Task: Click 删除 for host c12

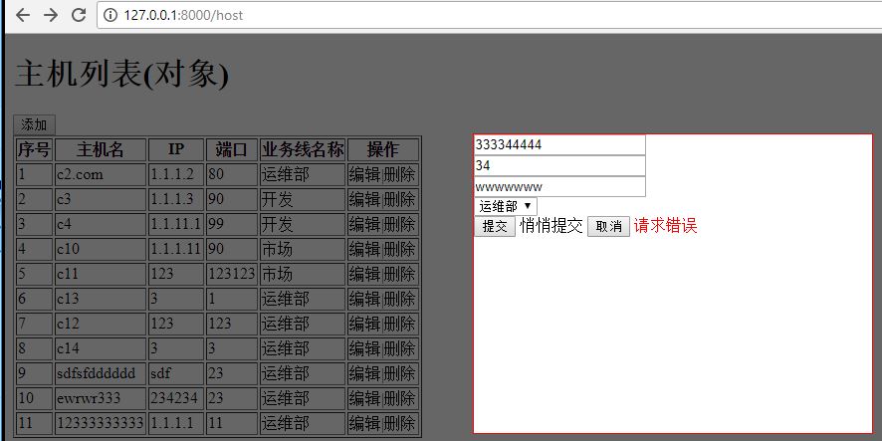Action: click(399, 324)
